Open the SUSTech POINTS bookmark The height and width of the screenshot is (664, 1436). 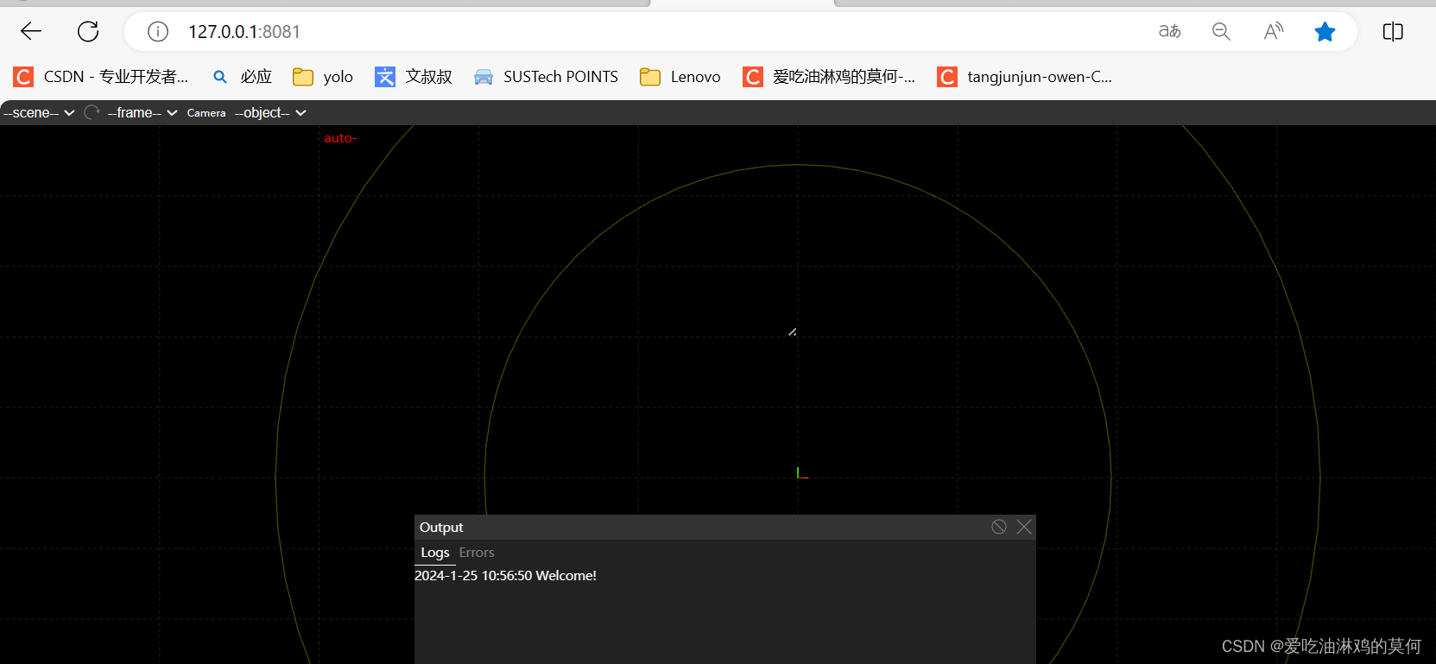546,77
